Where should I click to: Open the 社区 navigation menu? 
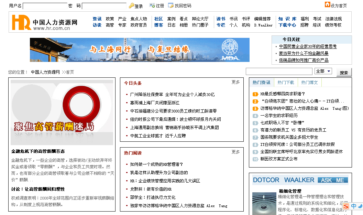(x=158, y=19)
